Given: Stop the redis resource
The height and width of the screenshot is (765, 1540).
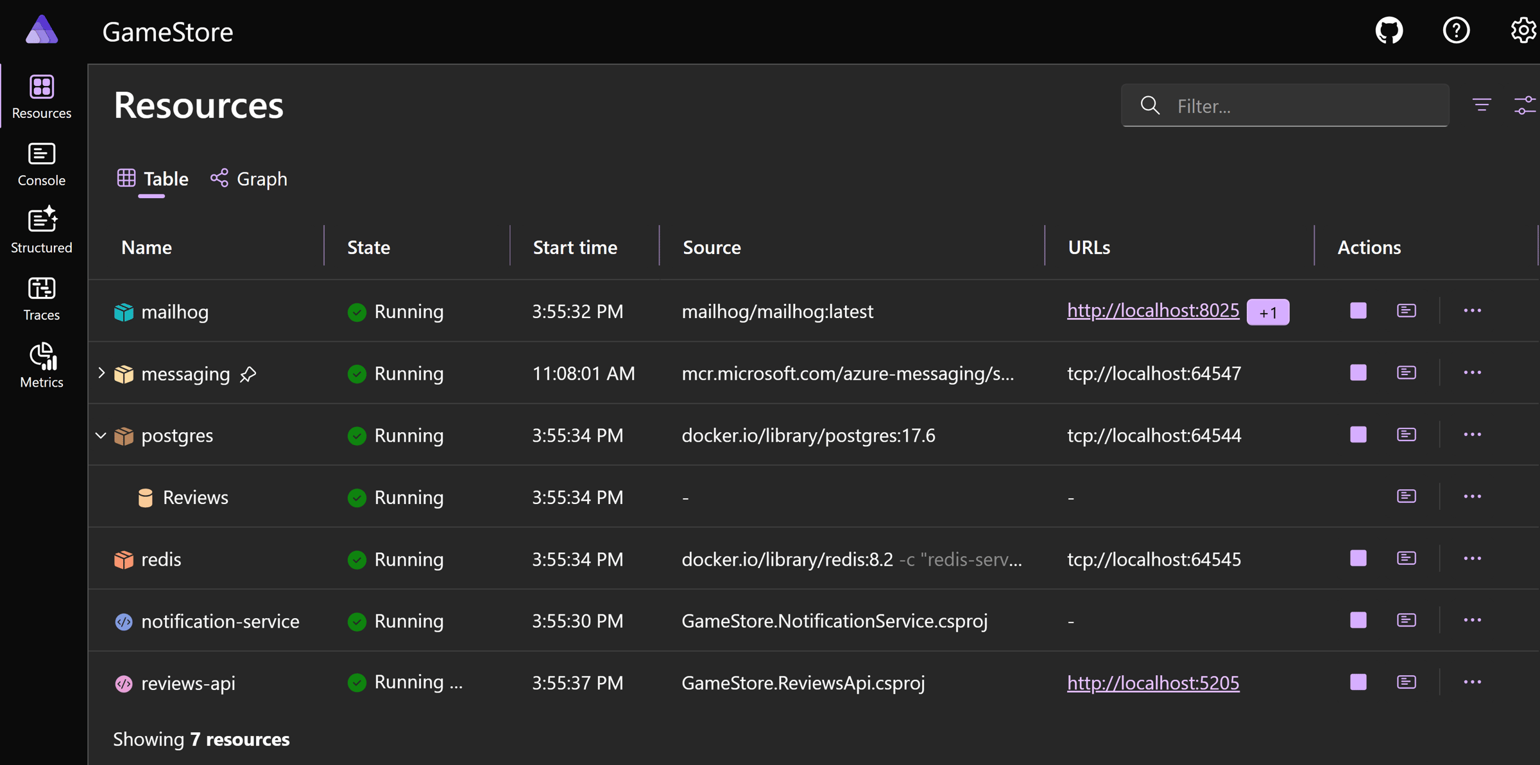Looking at the screenshot, I should [x=1358, y=559].
